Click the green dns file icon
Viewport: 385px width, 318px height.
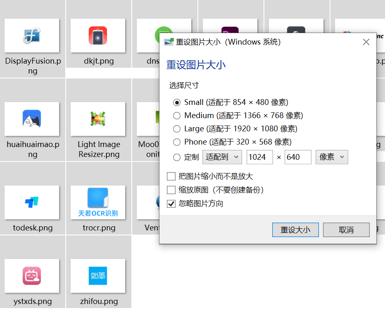pyautogui.click(x=157, y=36)
